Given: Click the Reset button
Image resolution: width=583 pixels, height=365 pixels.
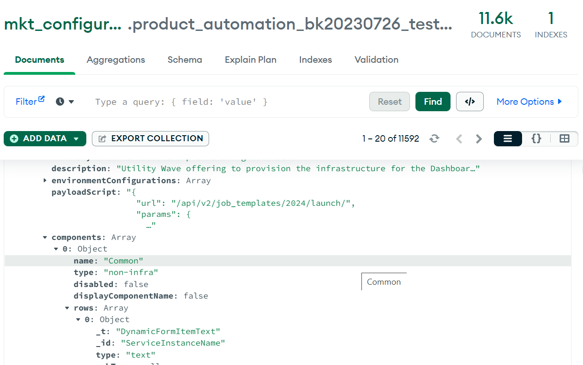Looking at the screenshot, I should pos(389,102).
